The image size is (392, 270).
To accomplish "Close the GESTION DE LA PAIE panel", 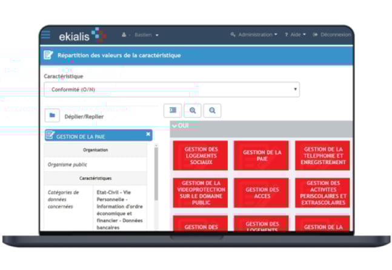I will click(148, 134).
